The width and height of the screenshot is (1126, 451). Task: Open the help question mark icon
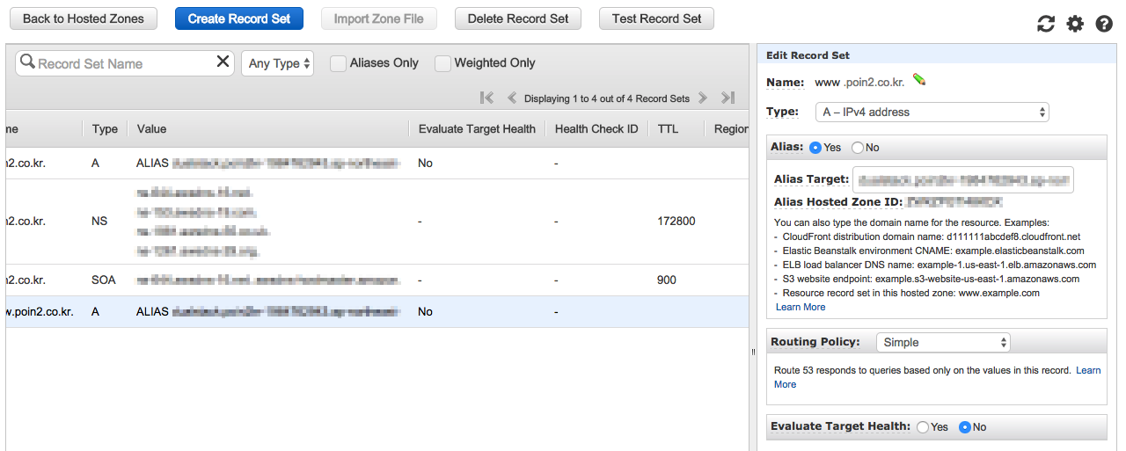tap(1104, 24)
